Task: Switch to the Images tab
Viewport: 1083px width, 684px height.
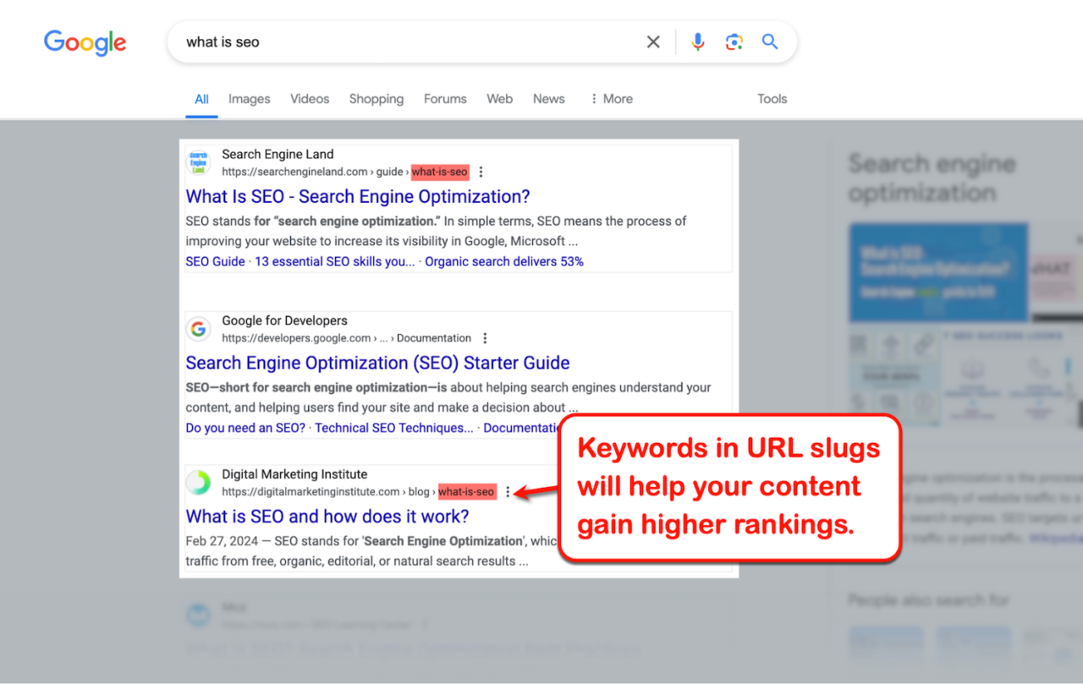Action: 249,99
